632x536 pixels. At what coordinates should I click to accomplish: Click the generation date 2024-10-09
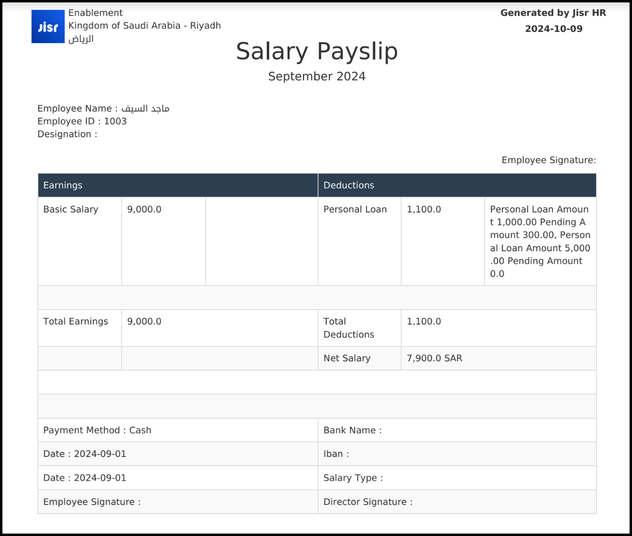[553, 29]
